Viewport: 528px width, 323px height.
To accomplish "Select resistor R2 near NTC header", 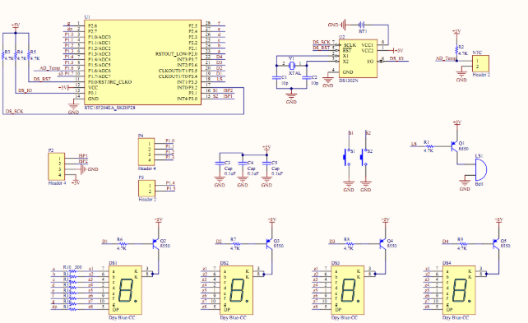I will 457,50.
